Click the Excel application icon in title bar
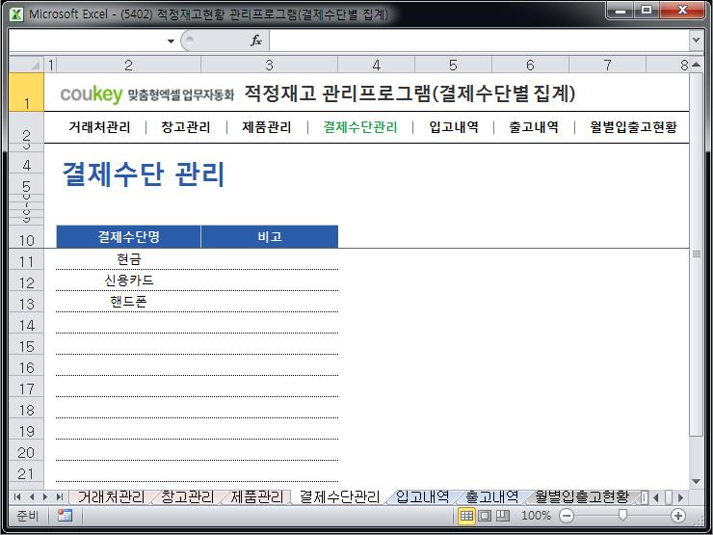This screenshot has height=535, width=713. tap(16, 14)
